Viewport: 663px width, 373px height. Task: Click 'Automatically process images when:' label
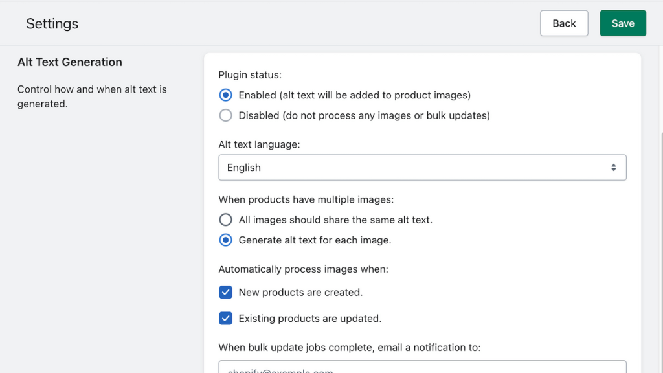(x=303, y=269)
